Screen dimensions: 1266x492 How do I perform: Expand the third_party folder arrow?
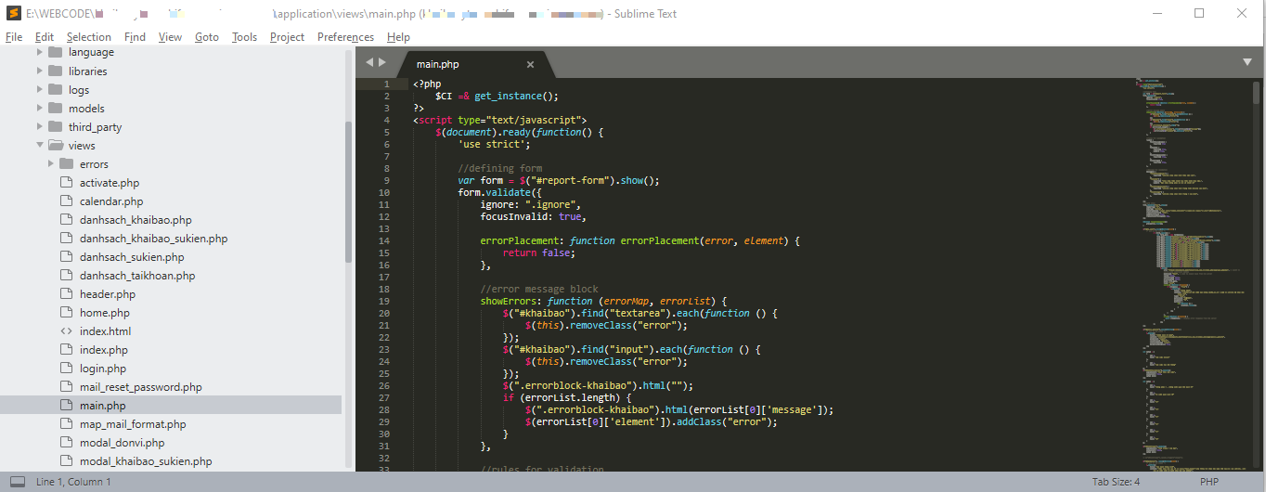coord(40,126)
